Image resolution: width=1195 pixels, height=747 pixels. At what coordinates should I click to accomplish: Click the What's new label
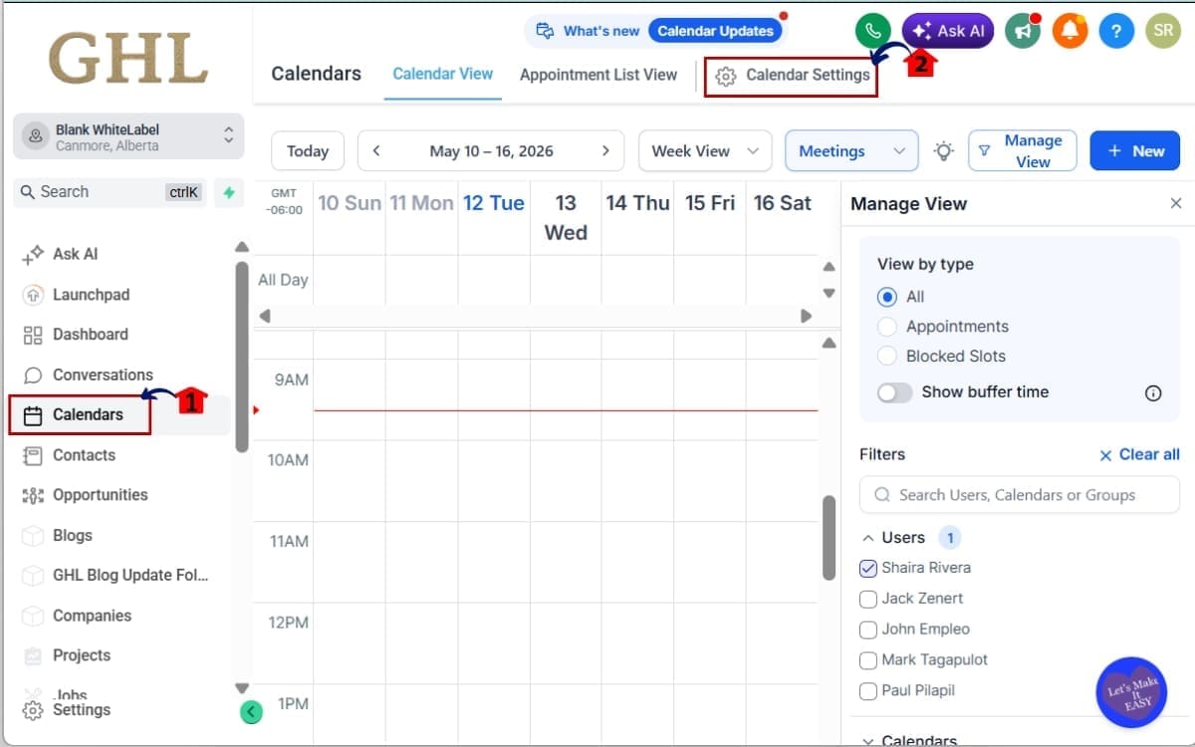[x=601, y=31]
